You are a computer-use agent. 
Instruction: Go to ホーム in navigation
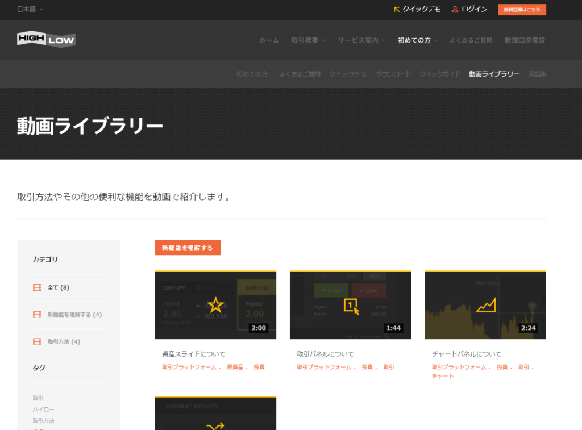click(x=269, y=40)
